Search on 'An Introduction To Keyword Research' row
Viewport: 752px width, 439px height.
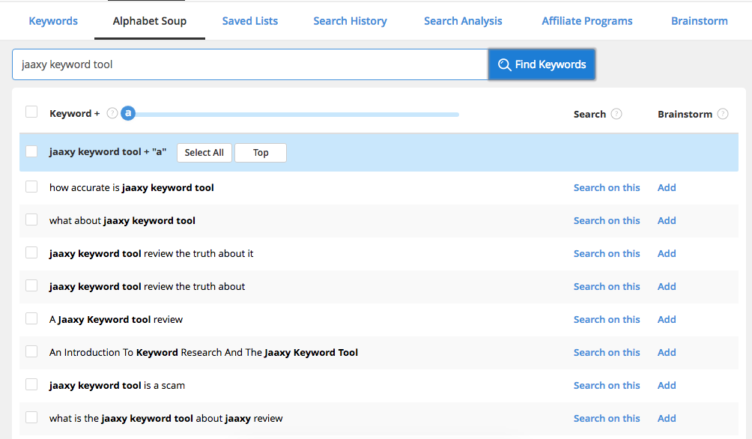[607, 353]
